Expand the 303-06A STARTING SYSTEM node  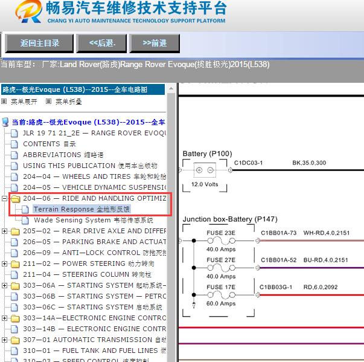[4, 286]
